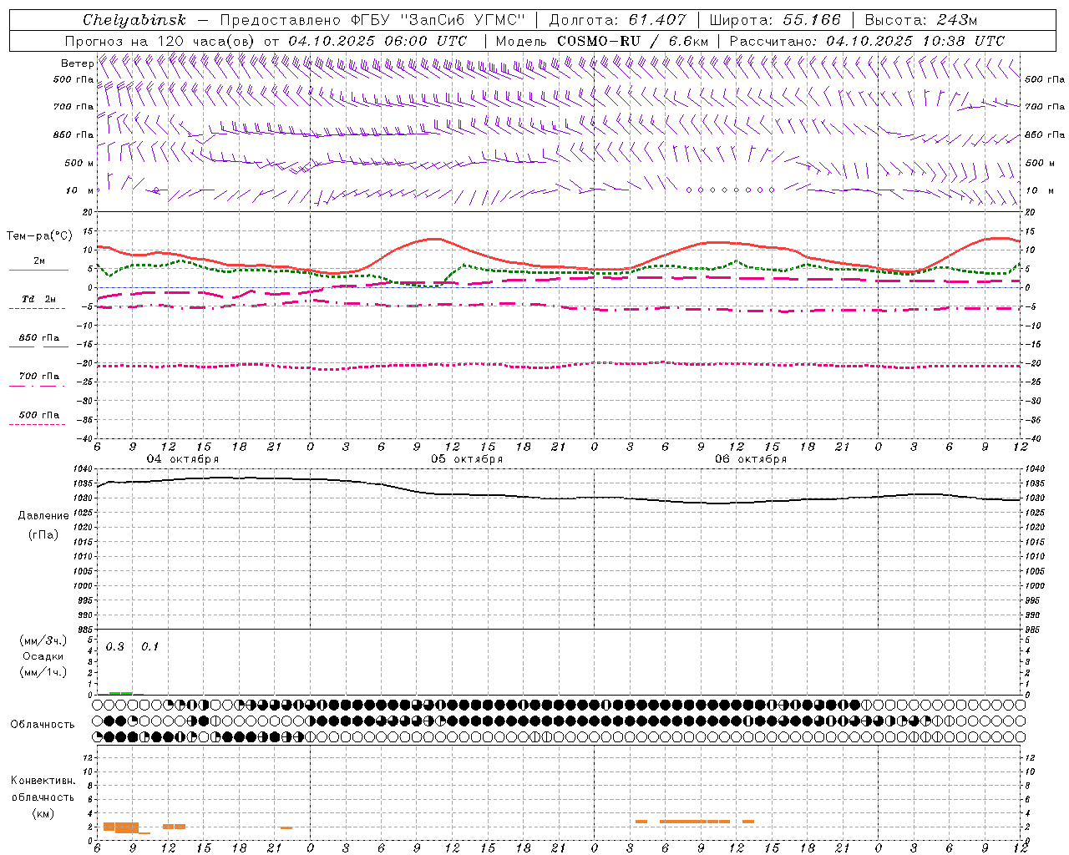Click the 500 гПа dotted legend line

click(x=37, y=424)
